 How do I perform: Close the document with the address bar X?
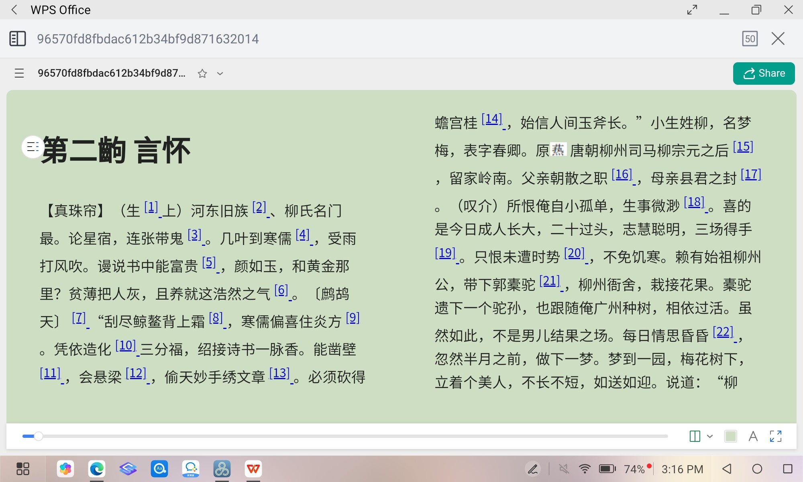tap(778, 39)
